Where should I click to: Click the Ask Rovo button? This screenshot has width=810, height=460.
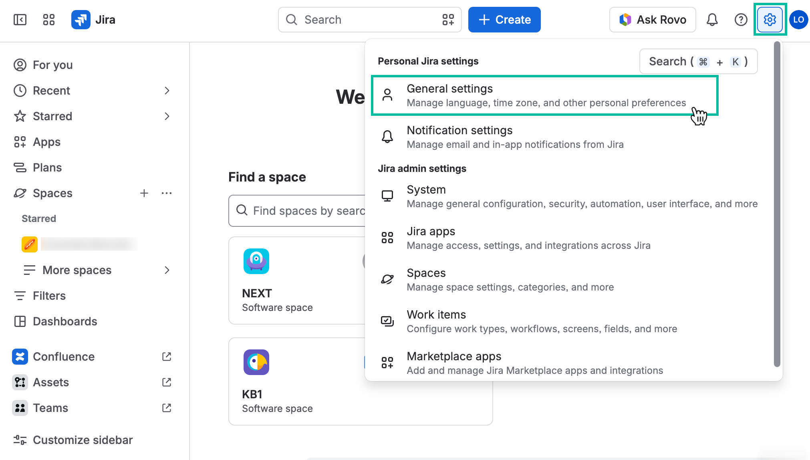(x=653, y=20)
